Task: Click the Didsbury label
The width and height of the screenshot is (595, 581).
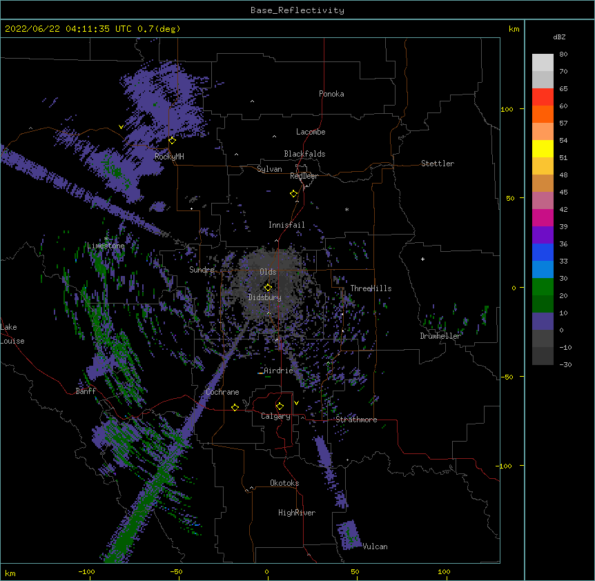Action: point(265,297)
